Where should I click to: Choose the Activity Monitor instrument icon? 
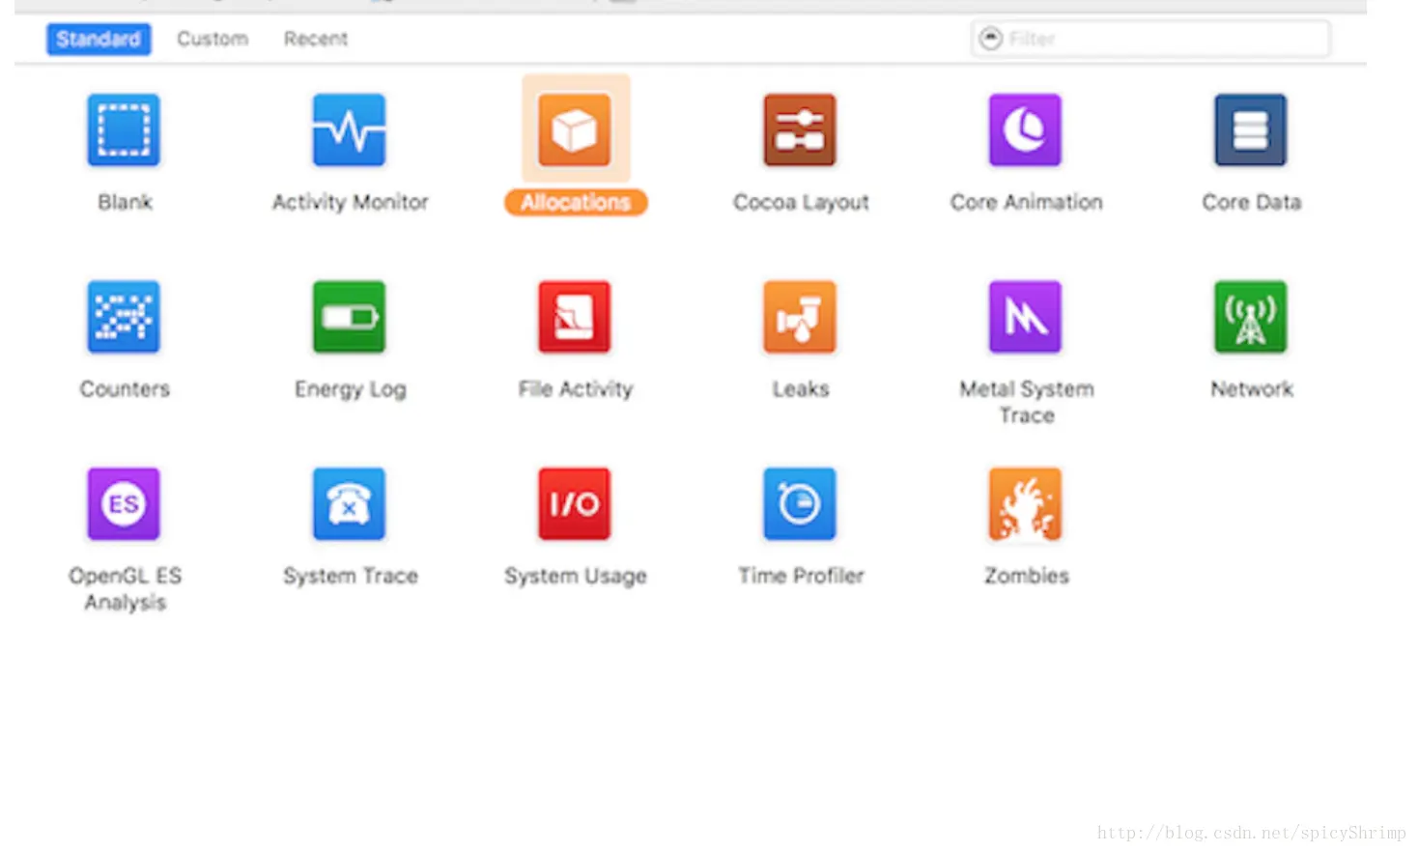(x=349, y=130)
